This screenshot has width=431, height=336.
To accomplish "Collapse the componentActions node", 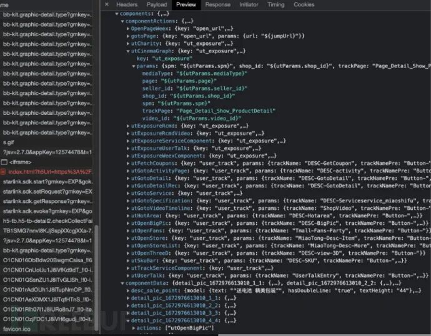I will 122,21.
